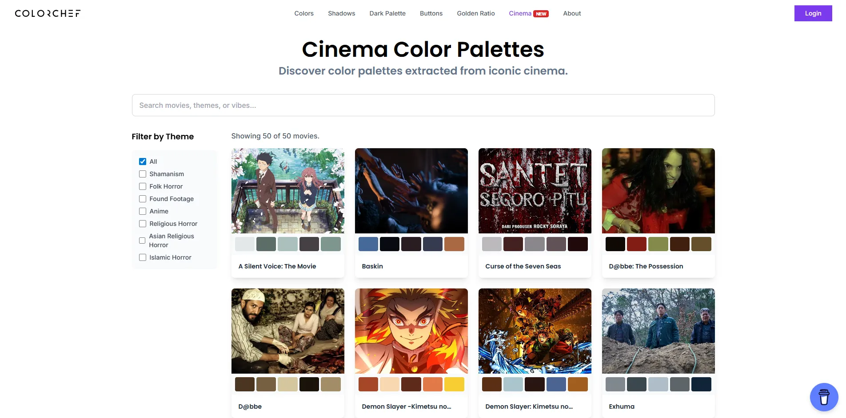Pick first pale swatch of A Silent Voice

click(245, 244)
